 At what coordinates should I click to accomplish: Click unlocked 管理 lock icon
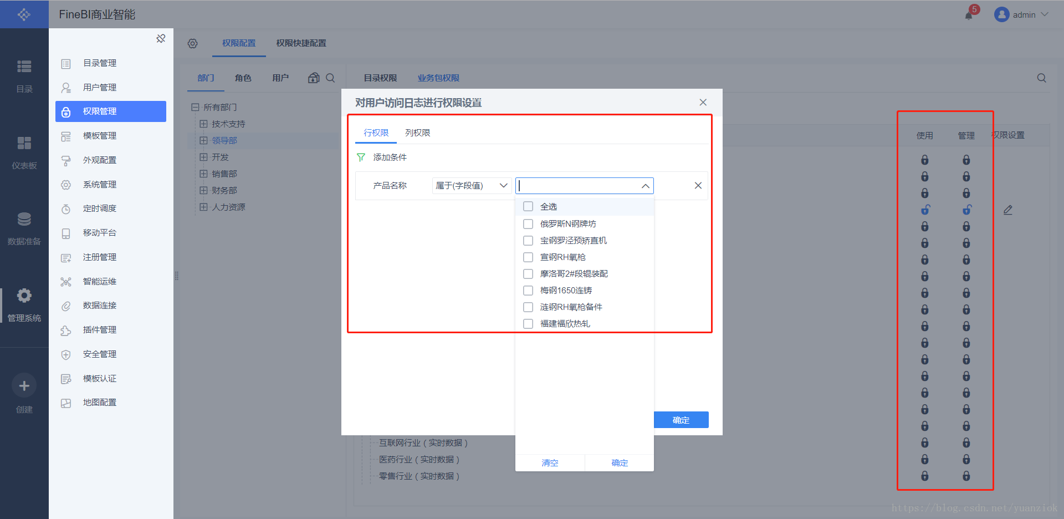coord(966,210)
